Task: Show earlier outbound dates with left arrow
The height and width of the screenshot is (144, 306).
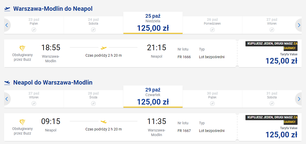Action: [7, 25]
